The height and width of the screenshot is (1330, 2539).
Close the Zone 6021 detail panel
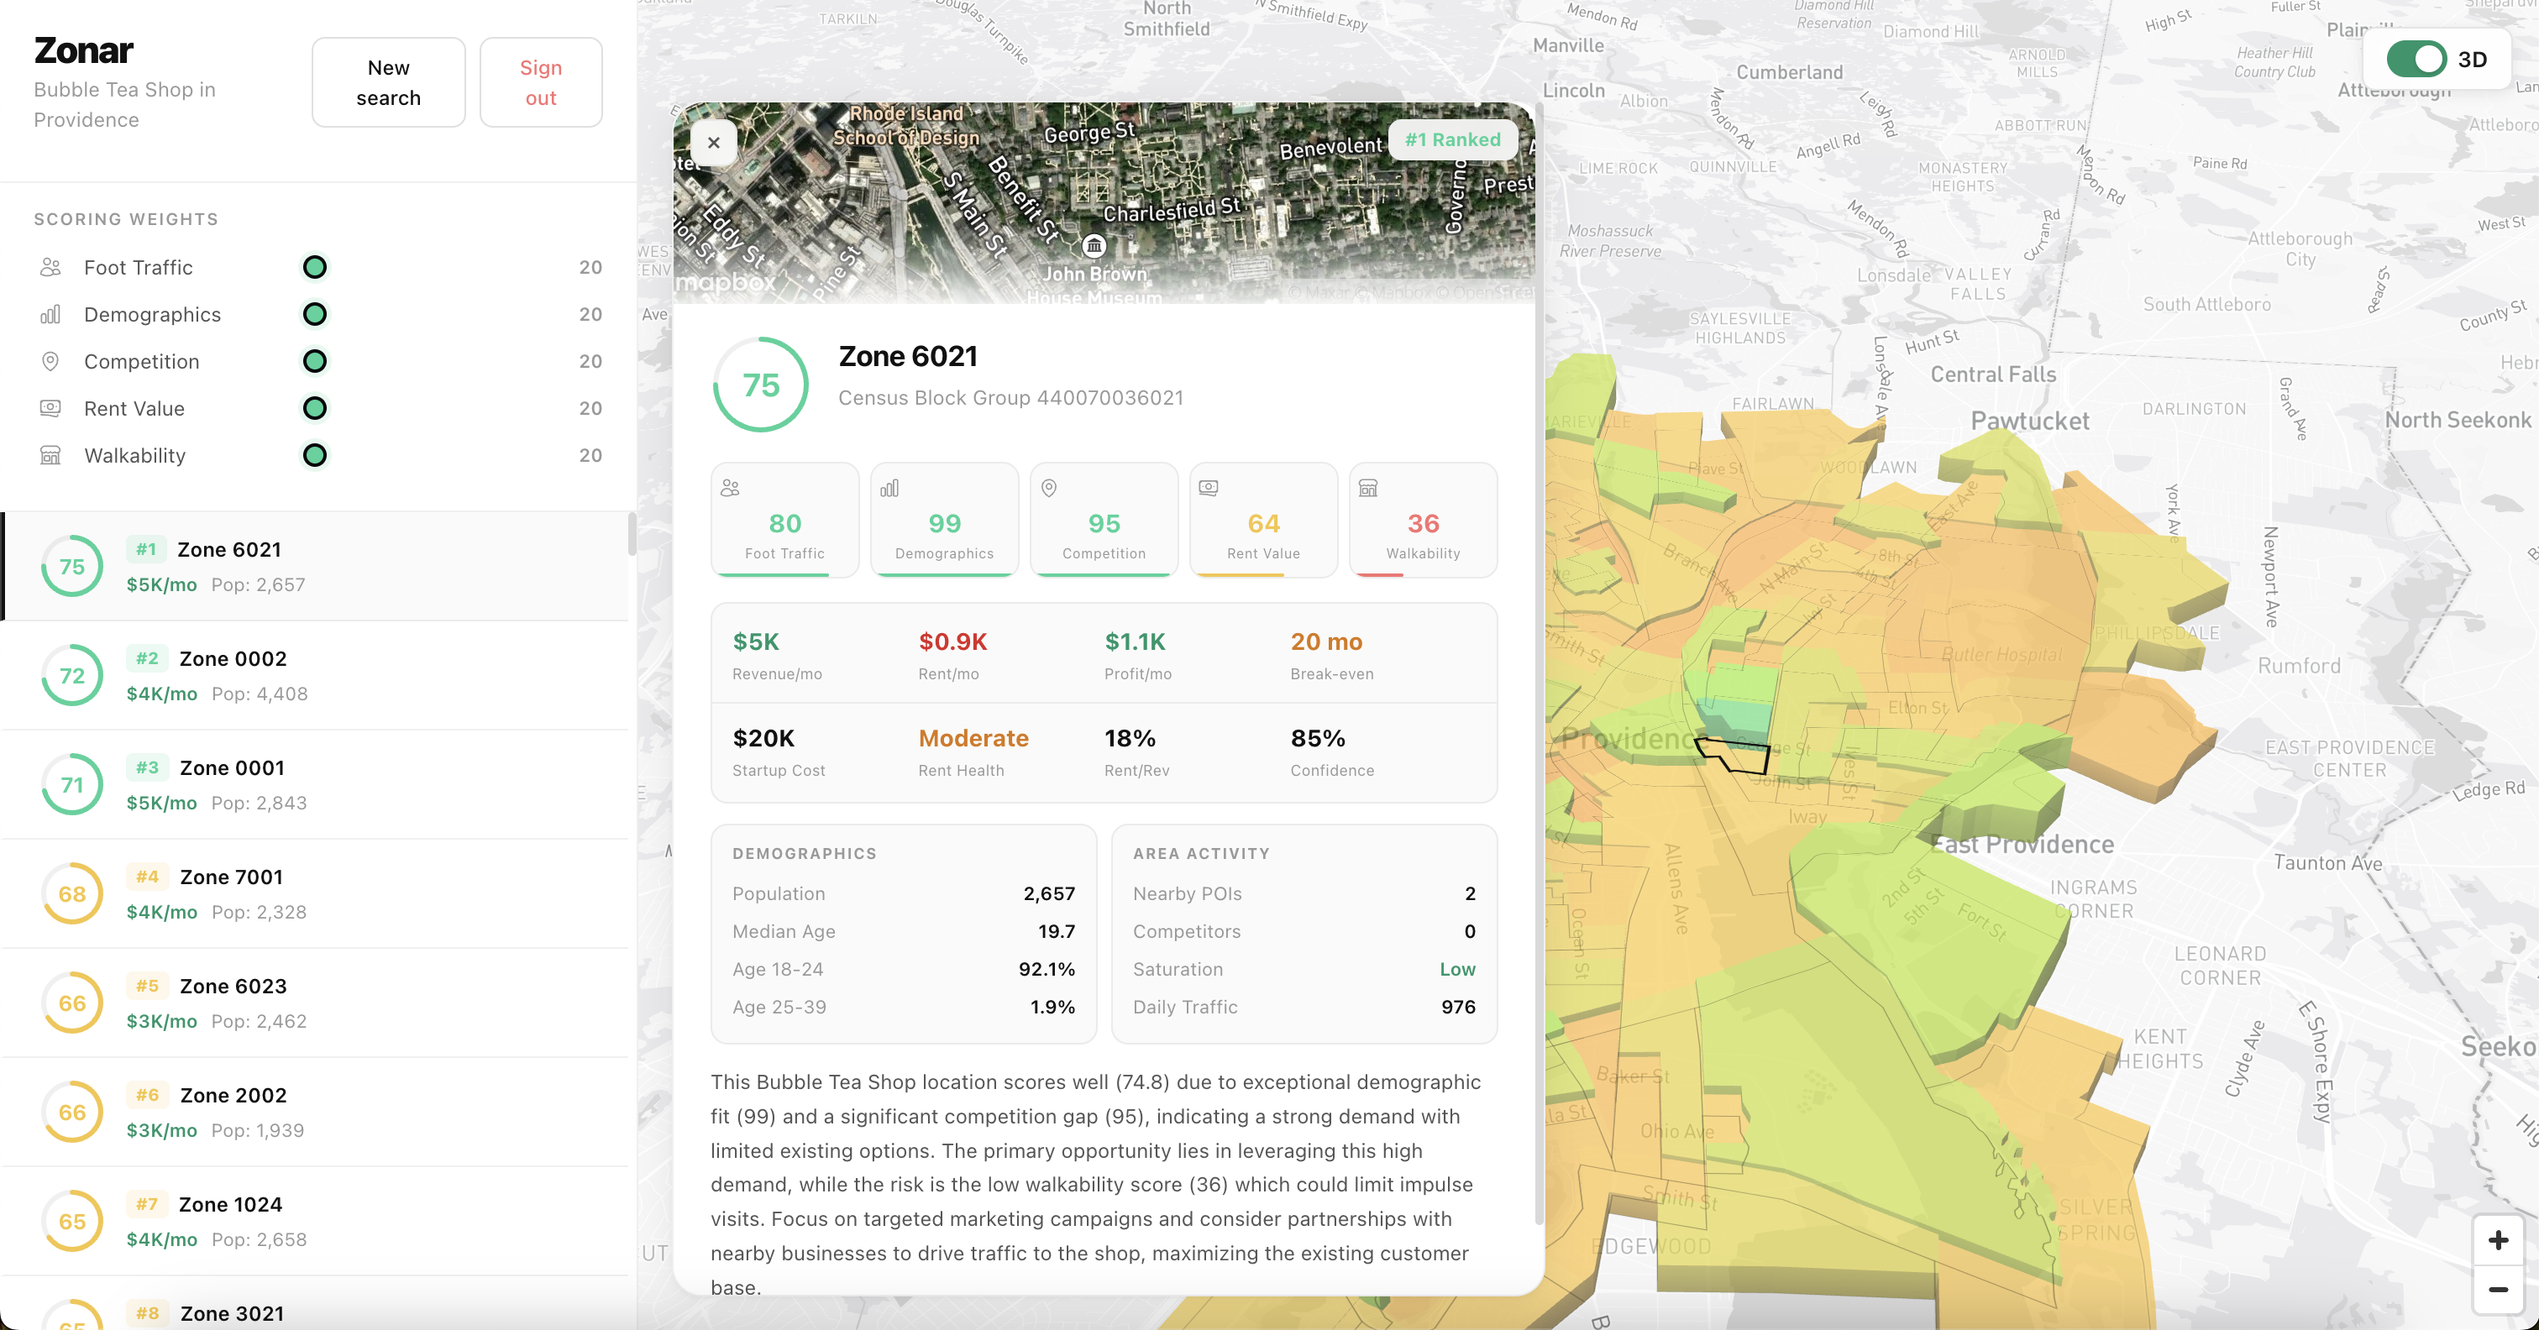point(714,143)
